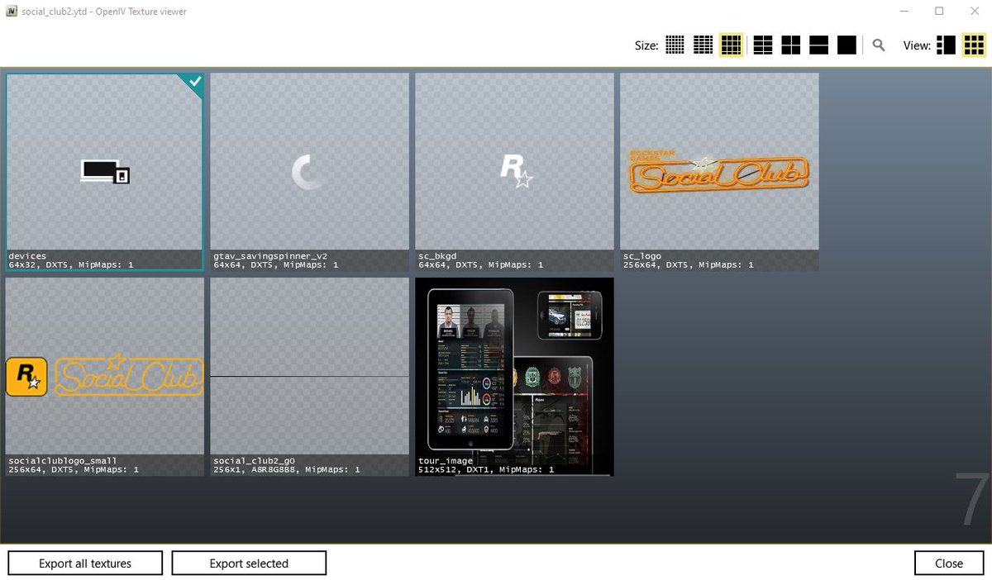Click the Export selected button

249,563
